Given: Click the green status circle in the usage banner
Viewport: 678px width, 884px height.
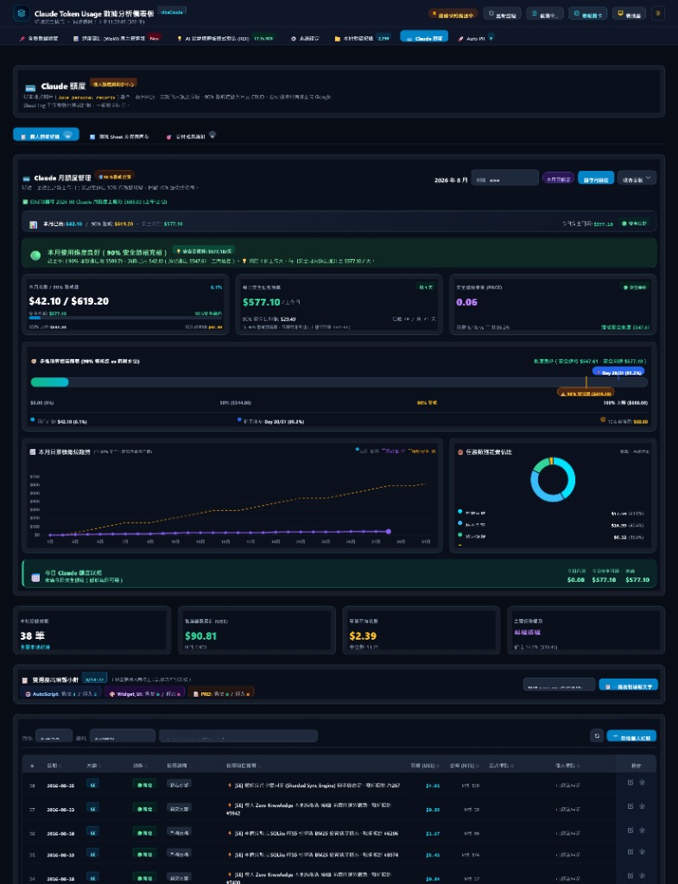Looking at the screenshot, I should pyautogui.click(x=35, y=256).
